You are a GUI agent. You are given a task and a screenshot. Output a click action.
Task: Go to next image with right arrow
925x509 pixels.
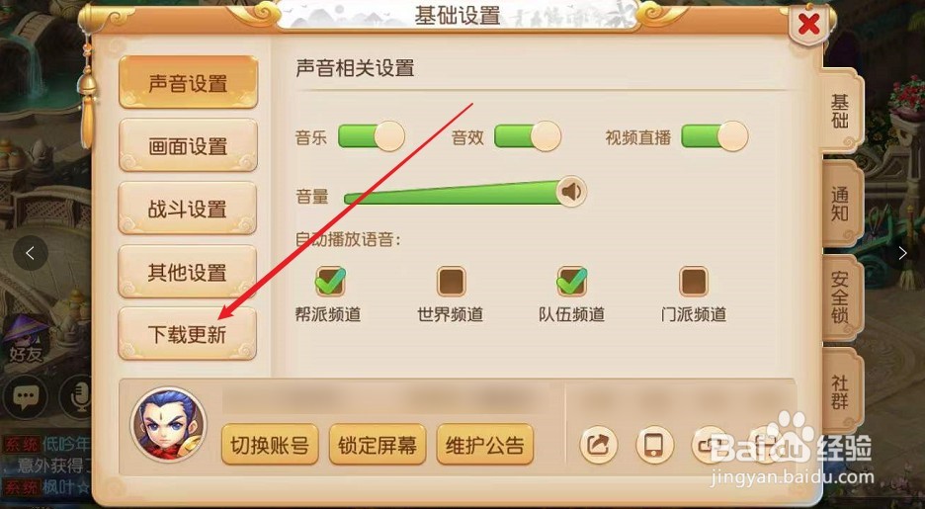[902, 253]
